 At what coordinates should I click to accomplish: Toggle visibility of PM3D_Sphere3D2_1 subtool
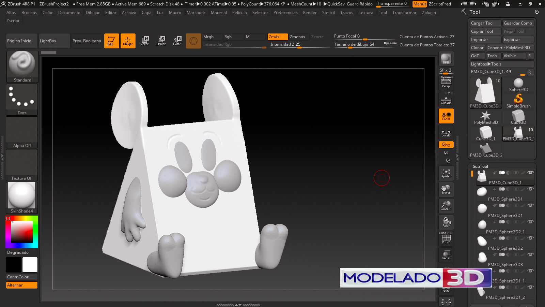[530, 222]
